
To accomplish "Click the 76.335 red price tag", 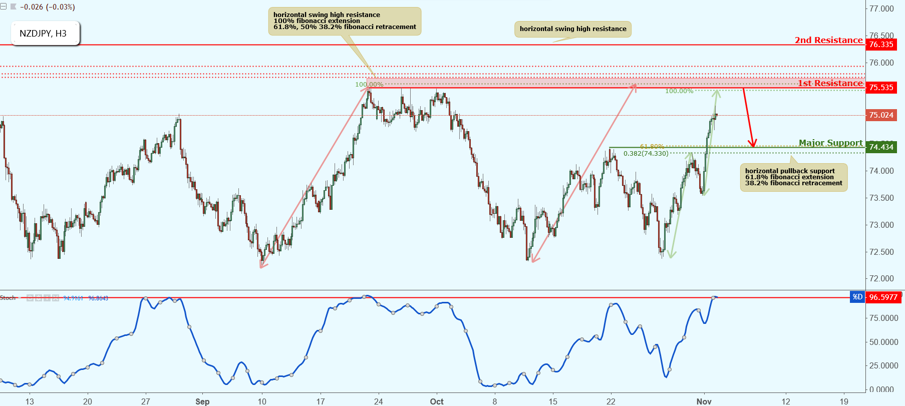I will click(881, 45).
